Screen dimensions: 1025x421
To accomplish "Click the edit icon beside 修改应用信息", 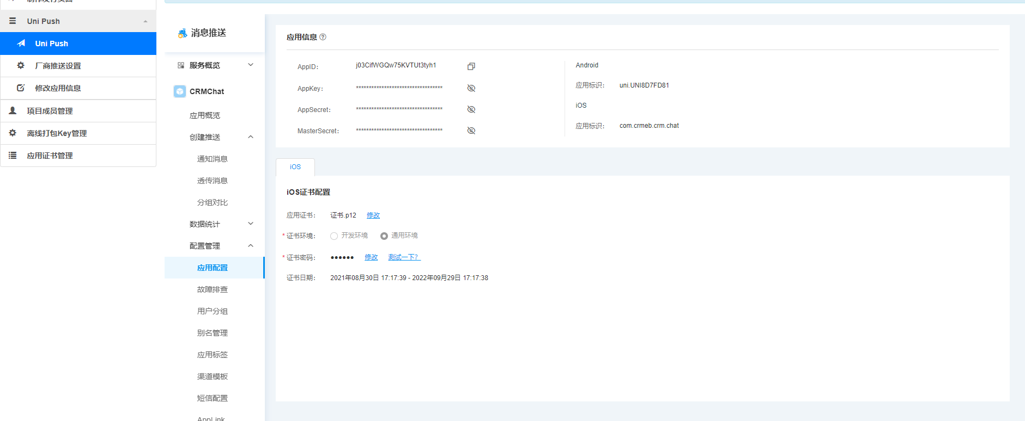I will click(x=21, y=88).
